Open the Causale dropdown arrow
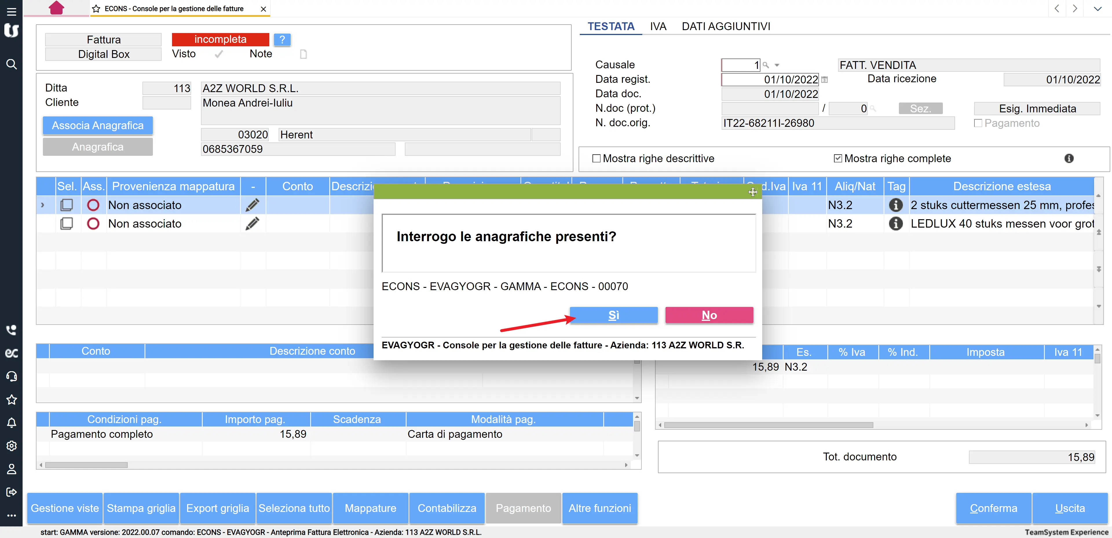Viewport: 1112px width, 538px height. (x=777, y=65)
